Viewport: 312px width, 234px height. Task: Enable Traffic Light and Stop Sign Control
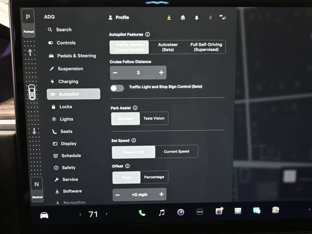click(x=117, y=88)
